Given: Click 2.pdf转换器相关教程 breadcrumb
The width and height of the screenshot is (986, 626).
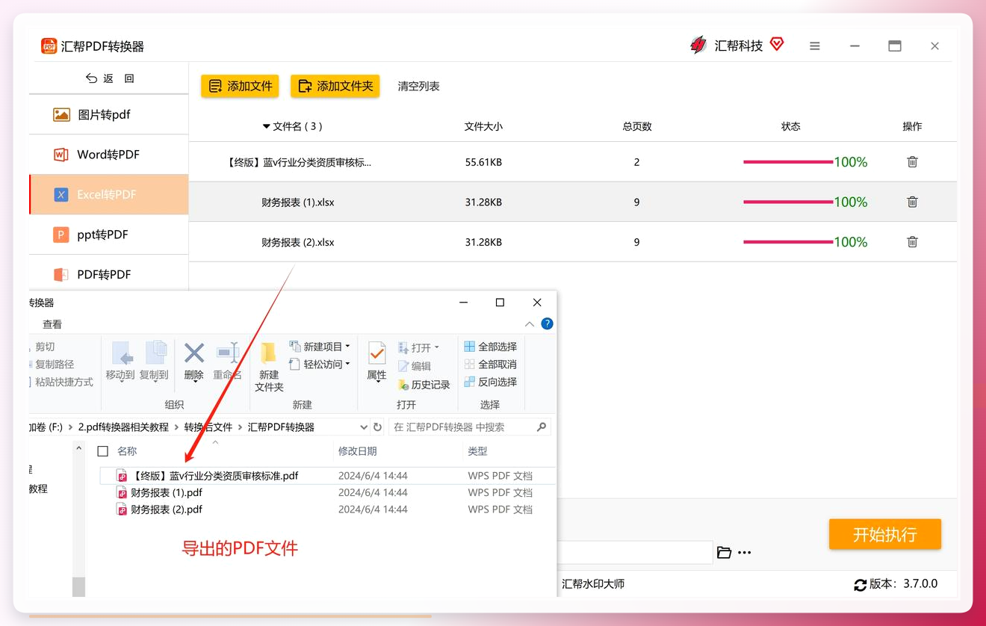Looking at the screenshot, I should (124, 427).
